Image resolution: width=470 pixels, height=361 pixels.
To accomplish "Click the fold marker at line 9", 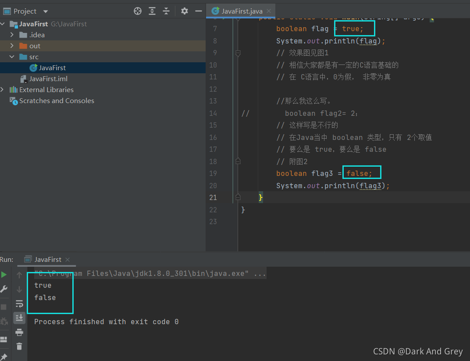I will click(238, 54).
